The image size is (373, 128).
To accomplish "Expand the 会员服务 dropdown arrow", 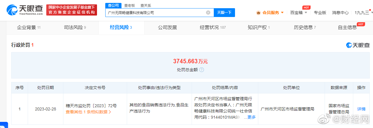I will click(282, 13).
